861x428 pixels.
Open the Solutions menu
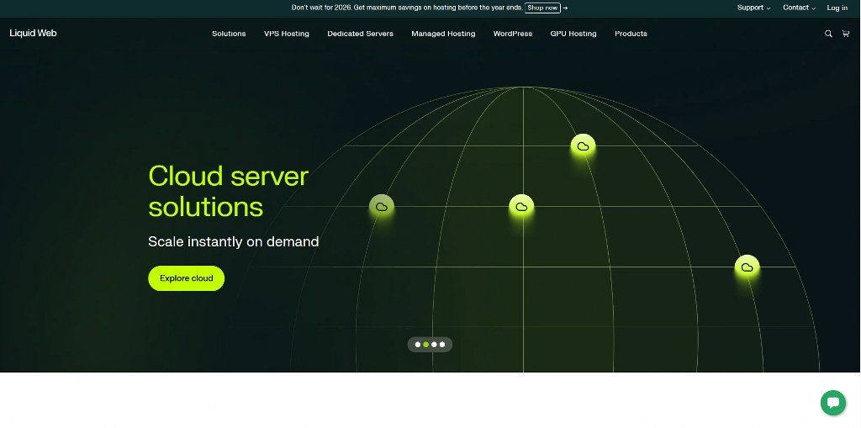coord(229,34)
